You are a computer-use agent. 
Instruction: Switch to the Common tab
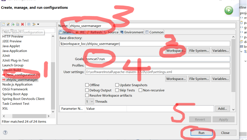(x=154, y=32)
